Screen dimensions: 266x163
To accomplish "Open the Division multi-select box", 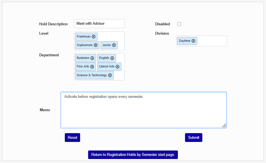I will coord(211,41).
